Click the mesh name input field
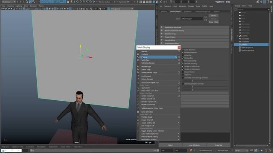The image size is (273, 153). point(192,19)
